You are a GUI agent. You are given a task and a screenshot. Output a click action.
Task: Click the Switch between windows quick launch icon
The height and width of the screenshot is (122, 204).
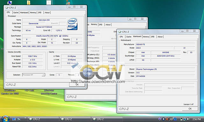pos(18,119)
